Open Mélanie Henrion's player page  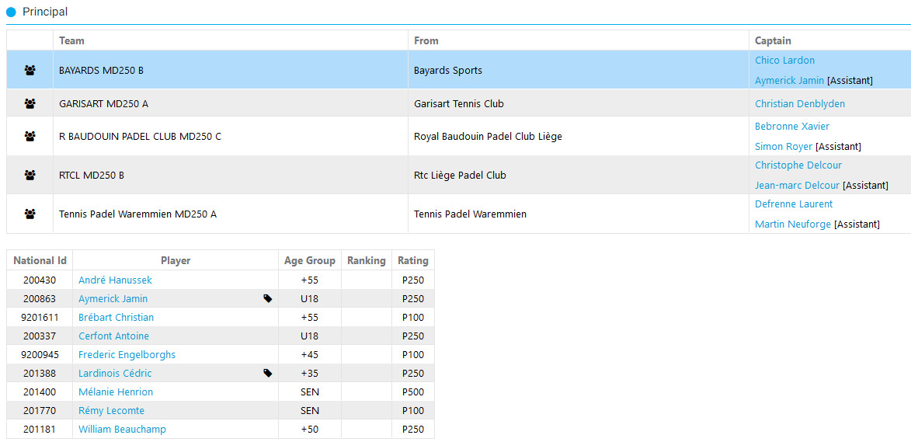click(115, 392)
